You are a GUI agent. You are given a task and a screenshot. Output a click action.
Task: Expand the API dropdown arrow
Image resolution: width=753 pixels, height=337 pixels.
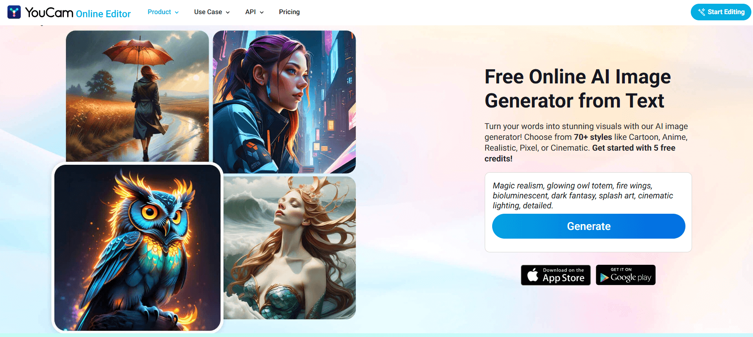262,12
